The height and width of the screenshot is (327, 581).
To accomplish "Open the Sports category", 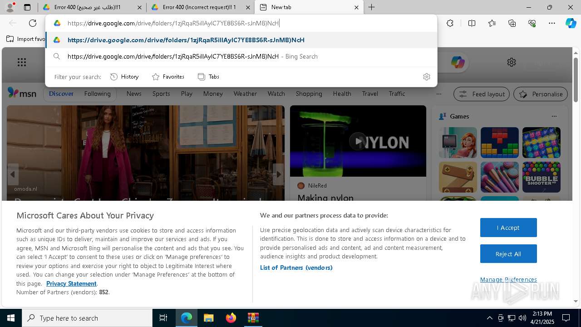I will 161,94.
